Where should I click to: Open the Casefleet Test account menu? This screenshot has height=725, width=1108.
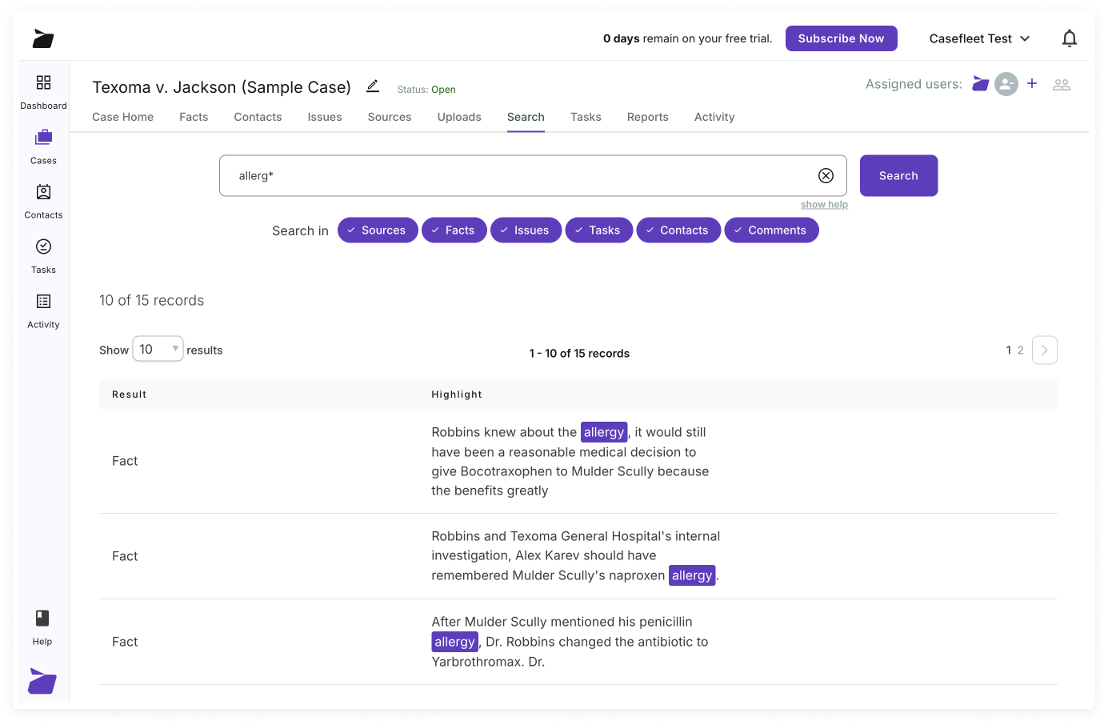coord(978,38)
